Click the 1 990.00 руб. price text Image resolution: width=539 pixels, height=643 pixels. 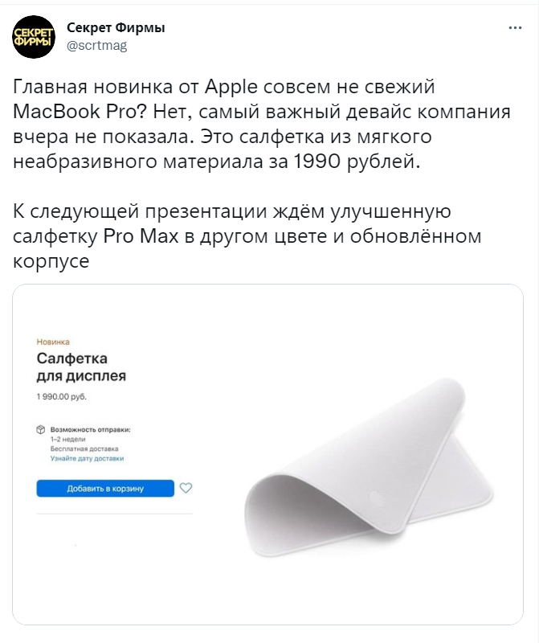tap(62, 396)
